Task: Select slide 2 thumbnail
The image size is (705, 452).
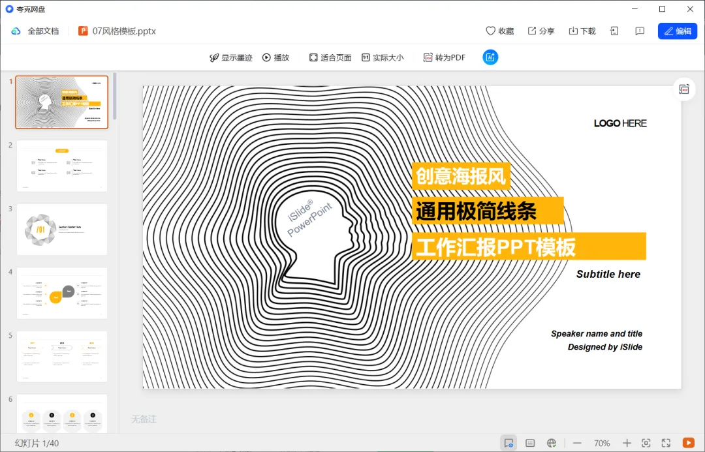Action: click(x=62, y=166)
